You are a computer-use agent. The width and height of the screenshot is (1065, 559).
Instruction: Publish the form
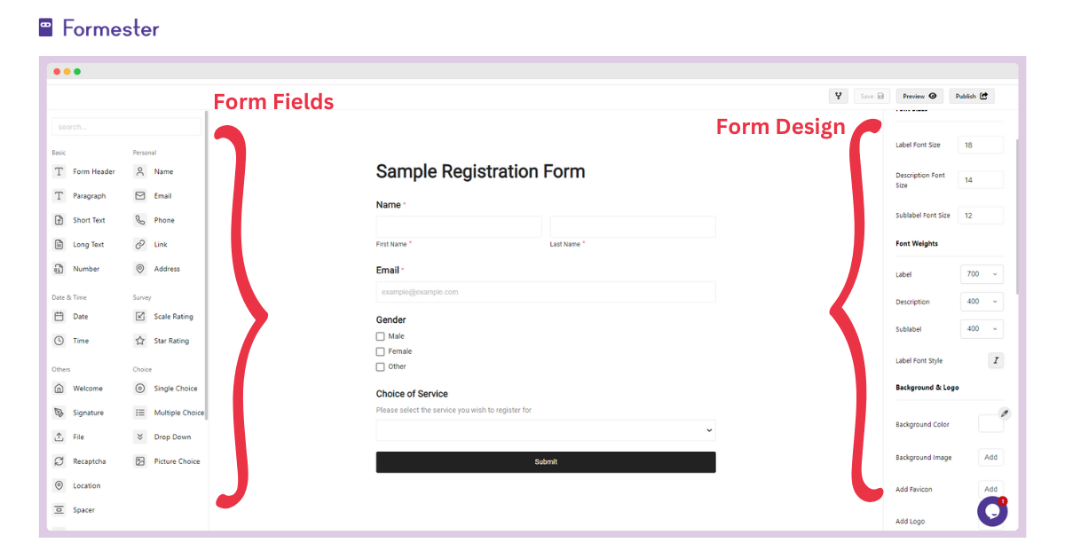(x=971, y=96)
